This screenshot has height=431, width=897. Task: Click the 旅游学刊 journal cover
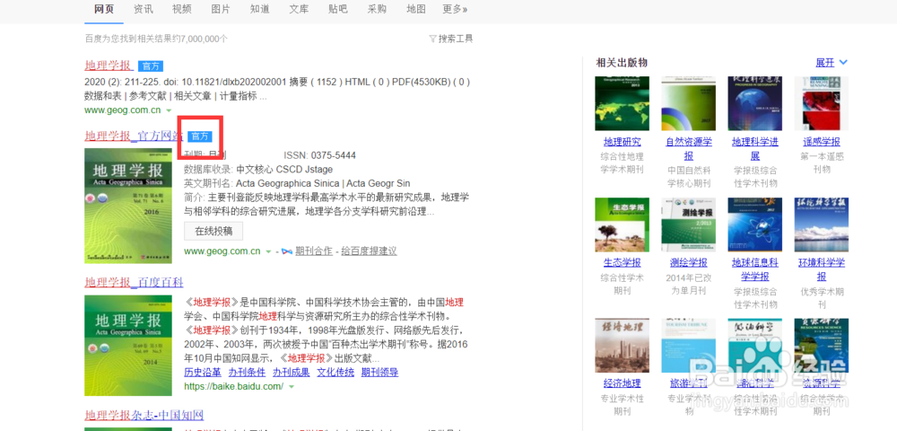coord(689,346)
